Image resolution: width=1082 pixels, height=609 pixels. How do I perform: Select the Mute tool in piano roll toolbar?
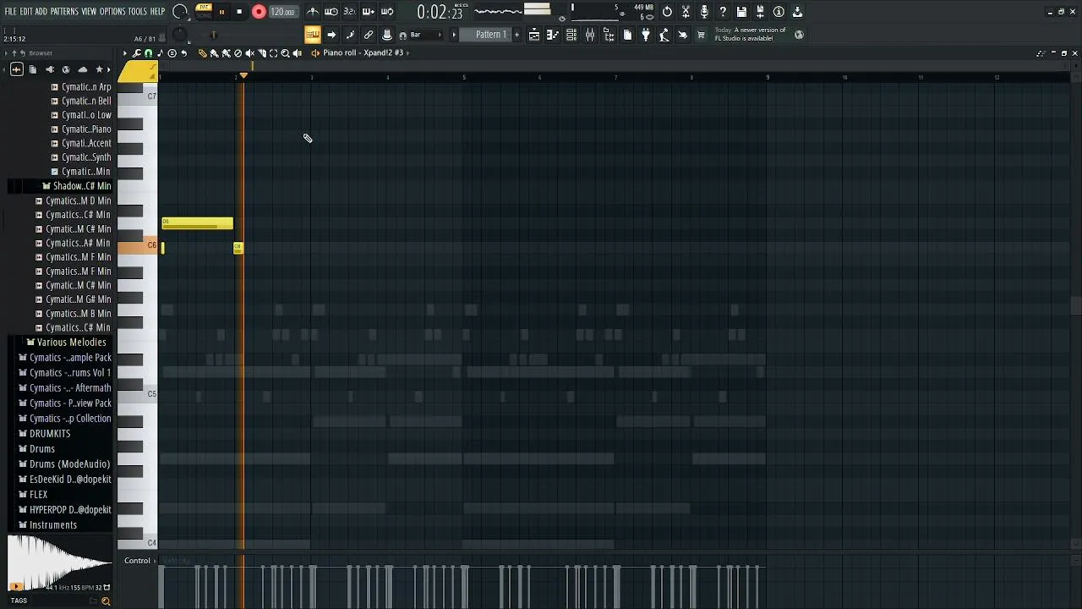[x=249, y=52]
